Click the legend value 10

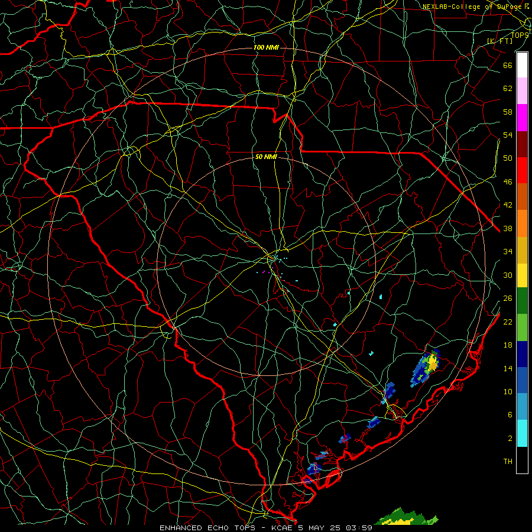point(508,391)
